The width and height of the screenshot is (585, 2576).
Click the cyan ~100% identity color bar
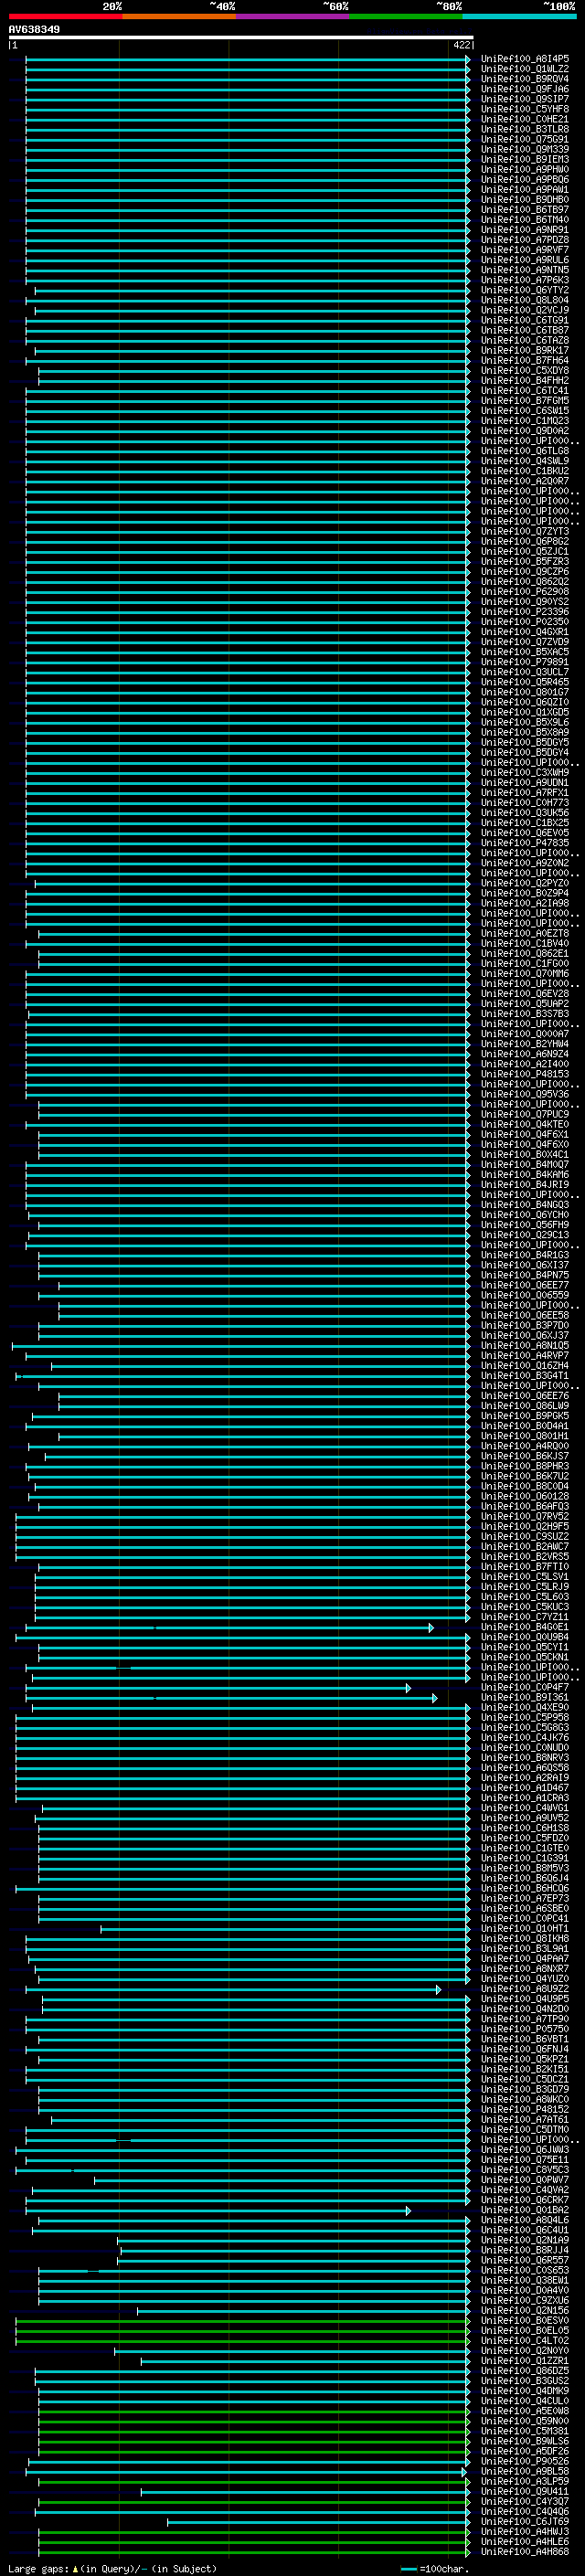pyautogui.click(x=519, y=16)
